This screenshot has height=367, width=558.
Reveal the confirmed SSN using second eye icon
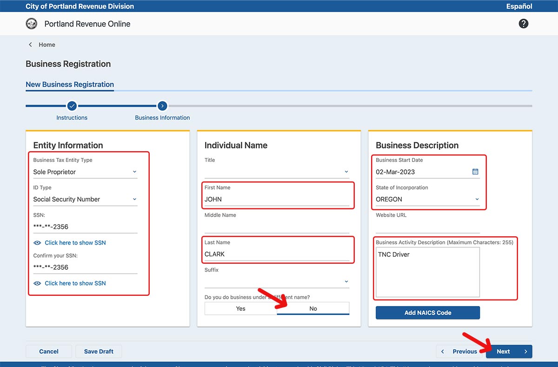point(38,283)
